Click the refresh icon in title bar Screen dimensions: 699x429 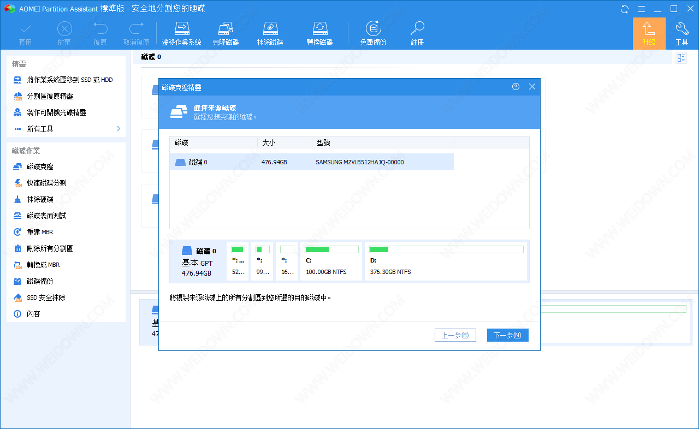(x=625, y=9)
